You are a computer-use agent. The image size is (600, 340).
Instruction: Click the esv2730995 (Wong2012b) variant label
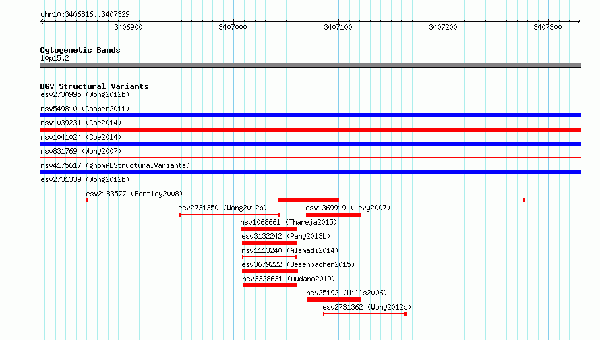(85, 94)
